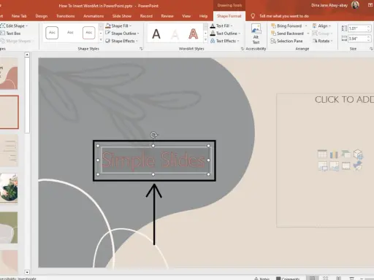
Task: Open the Shape Effects dropdown
Action: click(121, 41)
